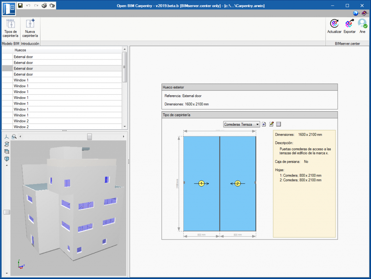Screen dimensions: 371x279
Task: Click the Huecos column header
Action: click(x=67, y=50)
